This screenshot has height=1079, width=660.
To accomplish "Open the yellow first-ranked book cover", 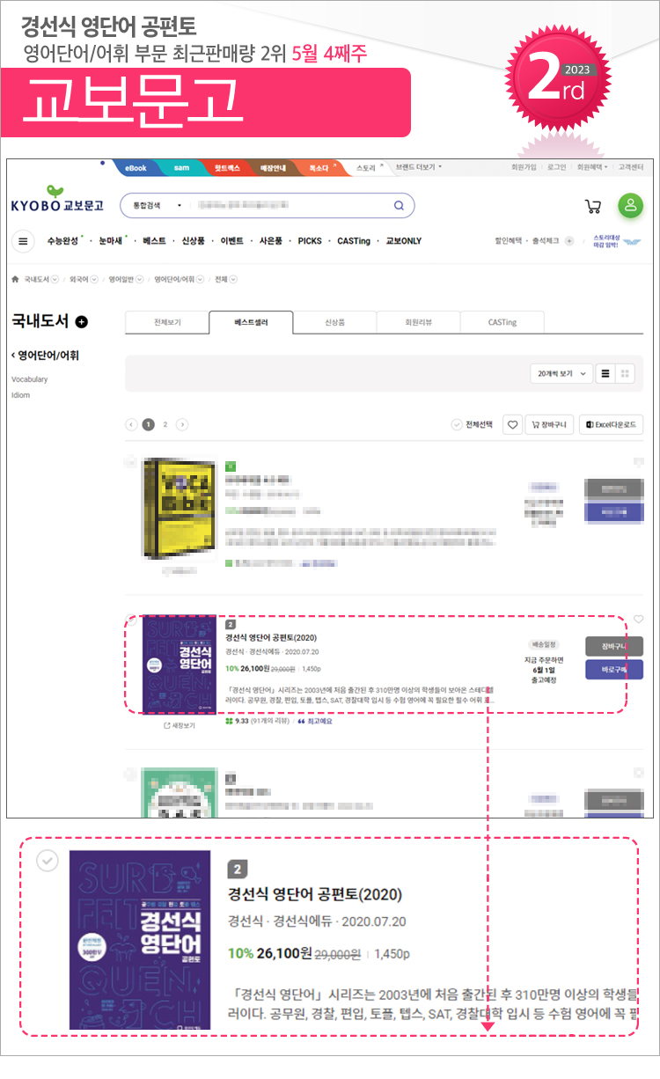I will point(180,508).
